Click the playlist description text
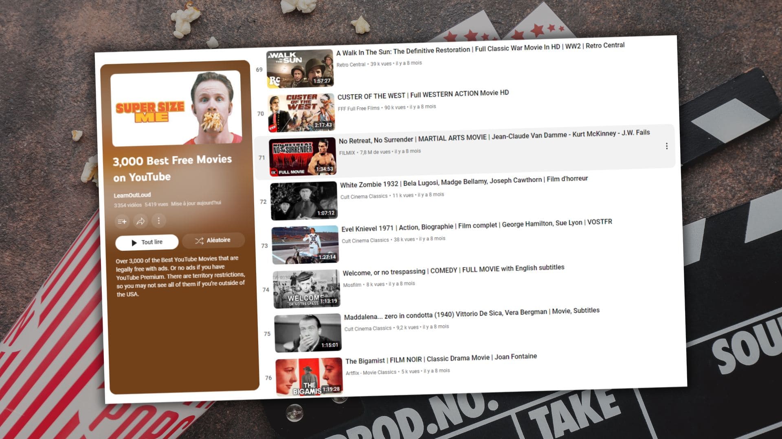 [x=180, y=276]
